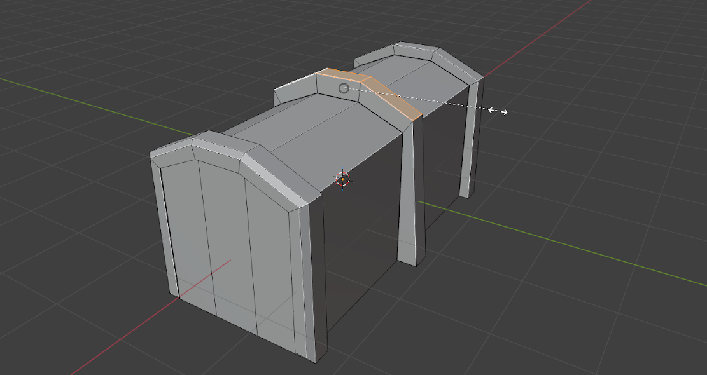Click the double-headed arrow at the dashed line end
Viewport: 707px width, 375px height.
498,111
